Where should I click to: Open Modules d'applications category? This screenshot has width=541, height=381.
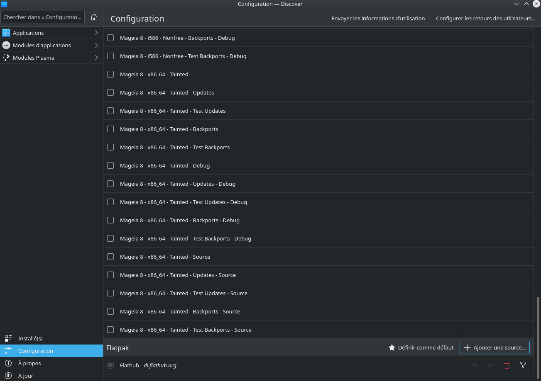pos(51,45)
